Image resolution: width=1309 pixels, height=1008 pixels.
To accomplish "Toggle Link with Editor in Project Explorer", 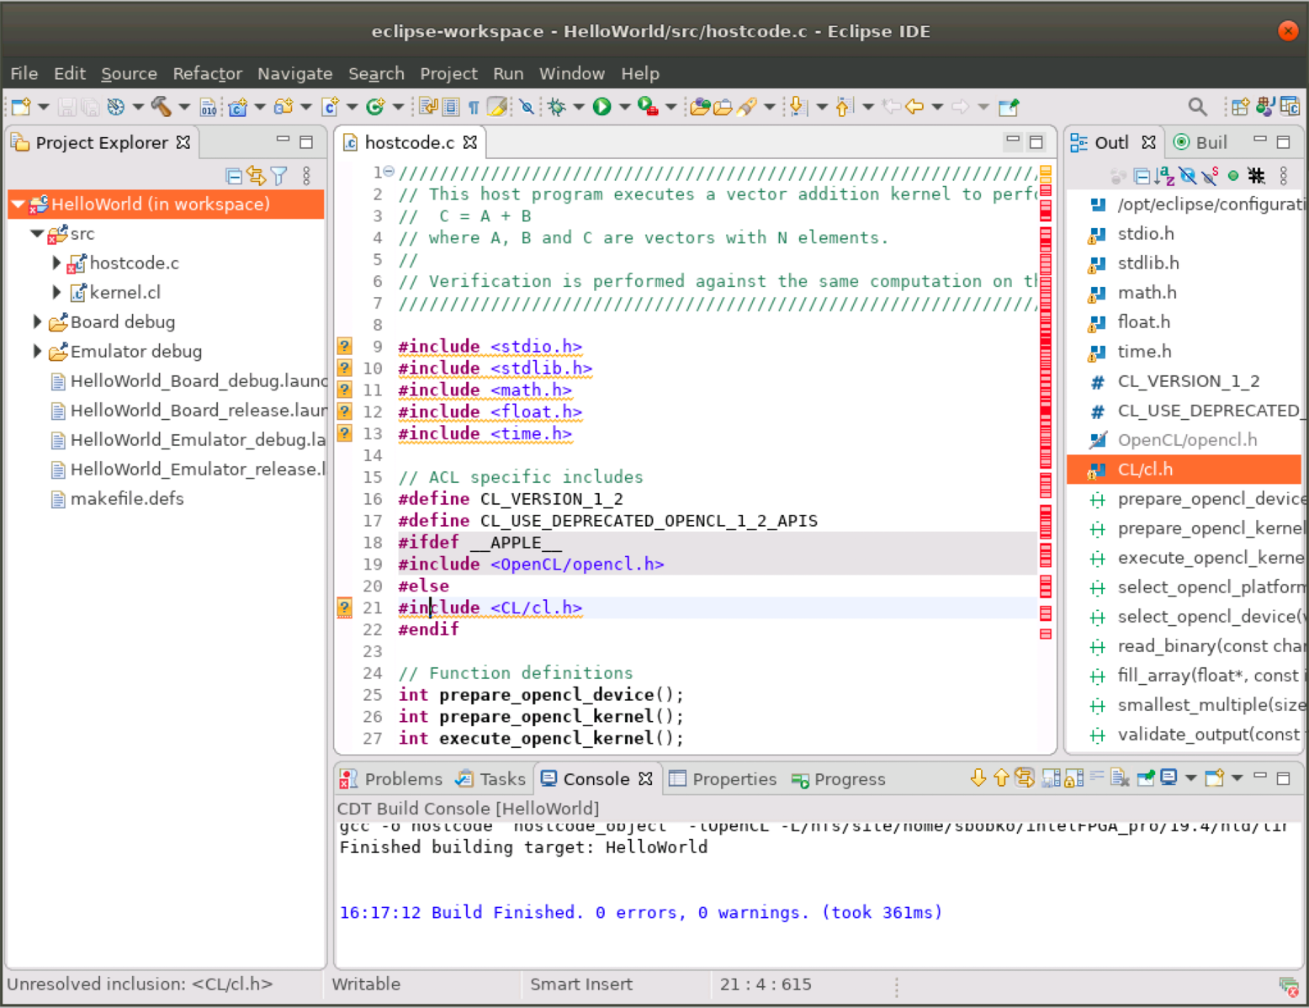I will pos(257,176).
